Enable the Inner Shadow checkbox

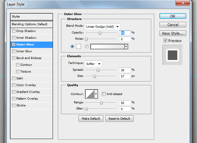point(14,38)
